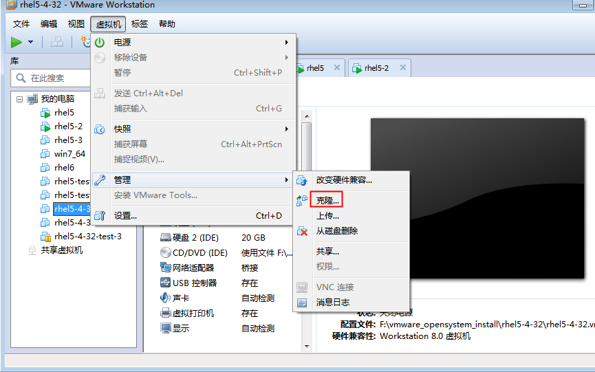
Task: Select rhel5-3 in the library tree
Action: click(x=68, y=140)
